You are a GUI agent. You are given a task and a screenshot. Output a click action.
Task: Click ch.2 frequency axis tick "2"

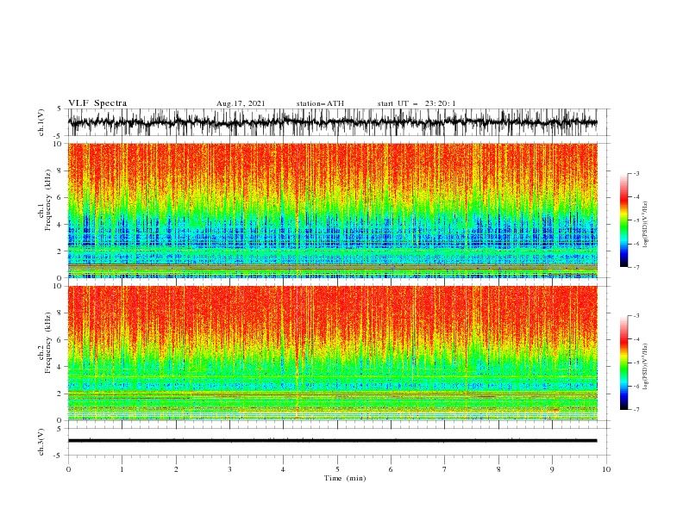60,394
